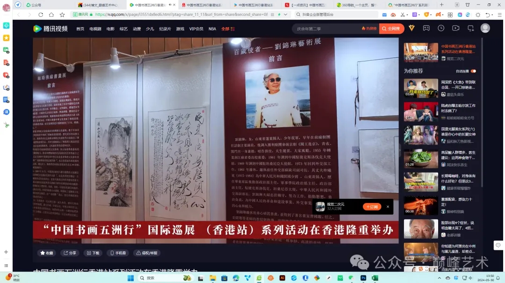Click the Weibo icon in browser toolbar
Image resolution: width=505 pixels, height=283 pixels.
[393, 15]
